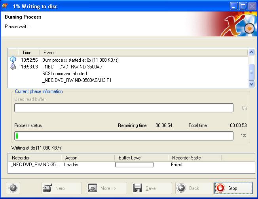The image size is (258, 199).
Task: Click the Process status progress bar
Action: coord(124,136)
